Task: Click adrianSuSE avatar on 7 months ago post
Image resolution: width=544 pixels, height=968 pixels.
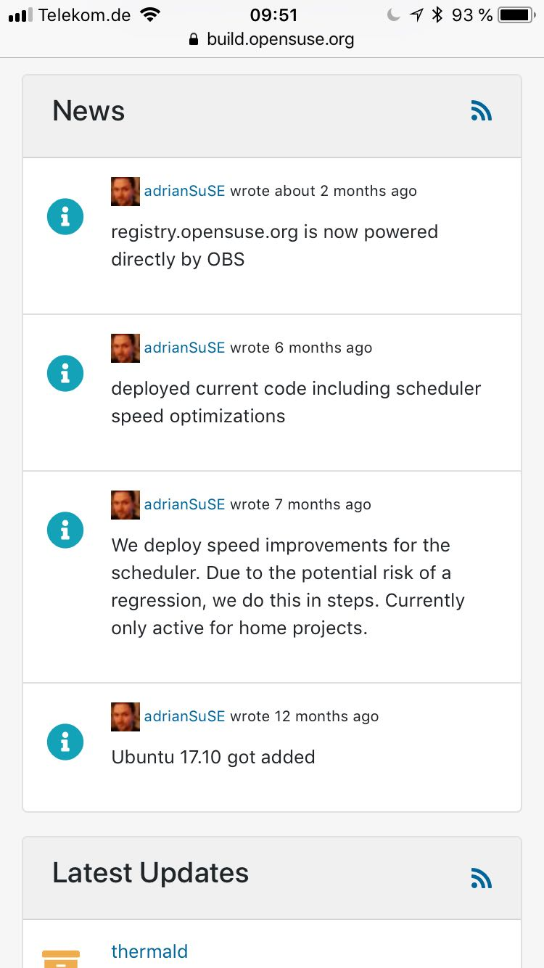Action: [x=125, y=504]
